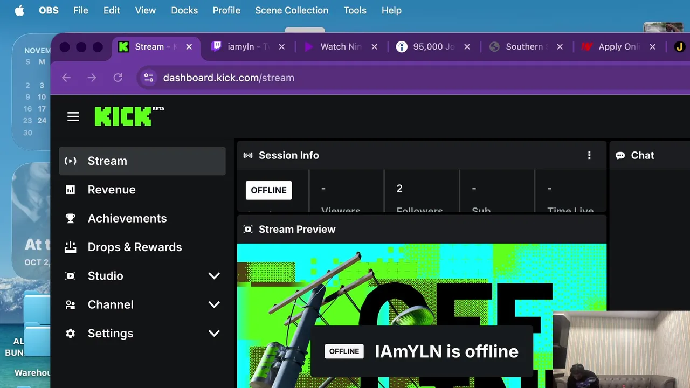Open the OBS application menu

pyautogui.click(x=49, y=11)
